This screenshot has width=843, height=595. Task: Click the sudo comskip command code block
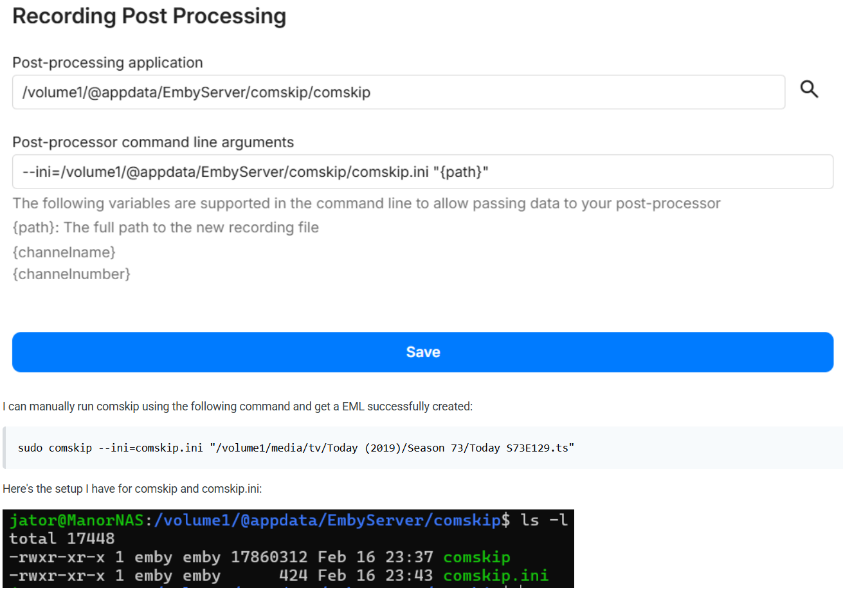(296, 448)
